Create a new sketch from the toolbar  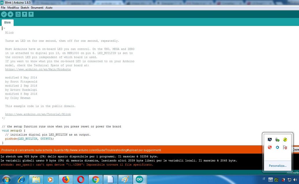pos(18,14)
